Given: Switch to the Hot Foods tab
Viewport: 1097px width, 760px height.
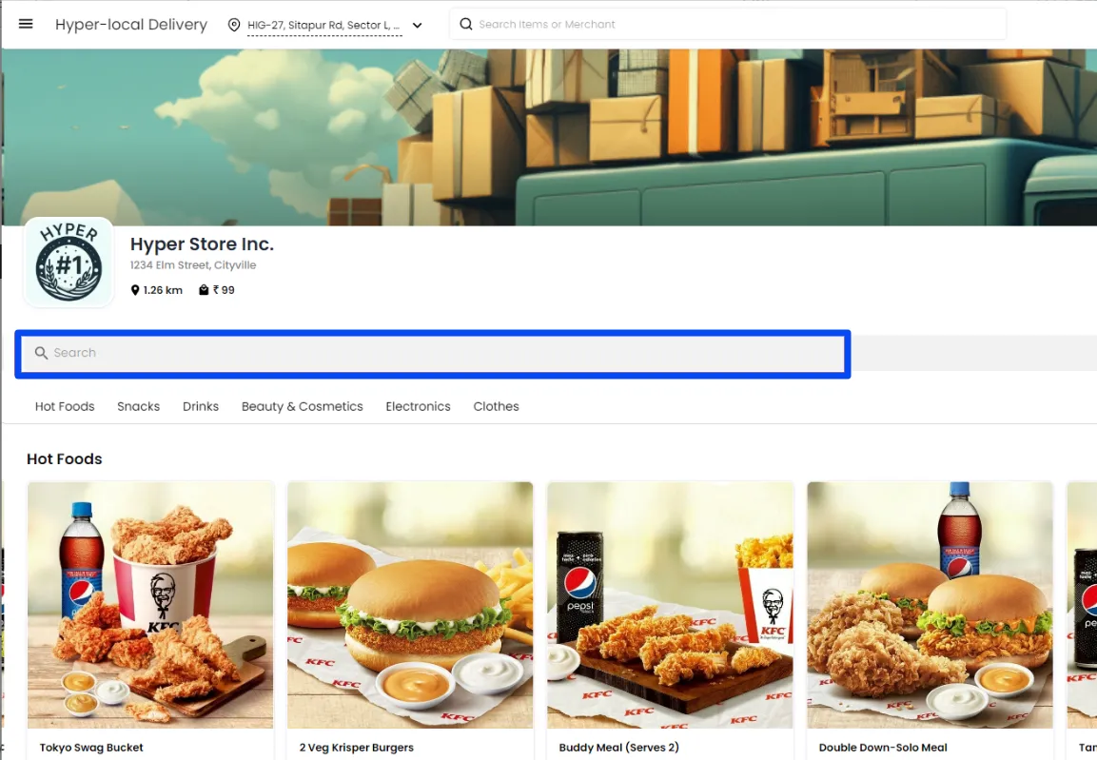Looking at the screenshot, I should click(65, 406).
